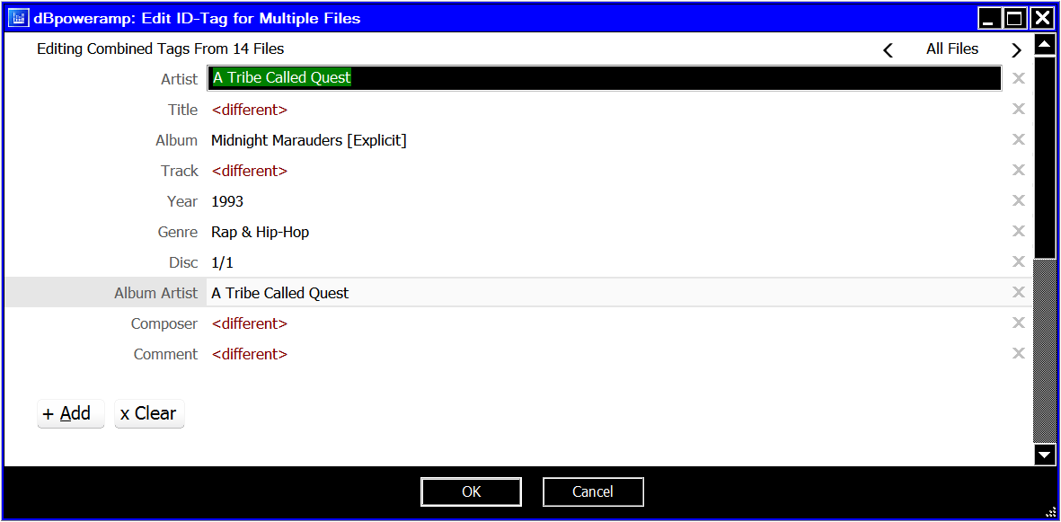
Task: Go to next file with right chevron
Action: pyautogui.click(x=1016, y=49)
